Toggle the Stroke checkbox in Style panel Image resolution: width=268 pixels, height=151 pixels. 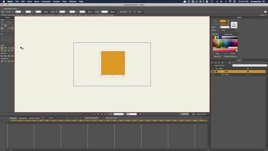[x=212, y=24]
